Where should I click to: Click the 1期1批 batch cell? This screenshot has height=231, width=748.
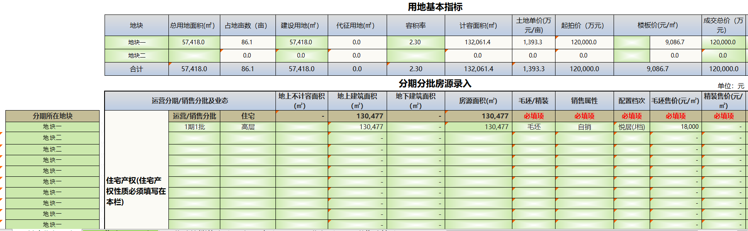coord(194,127)
